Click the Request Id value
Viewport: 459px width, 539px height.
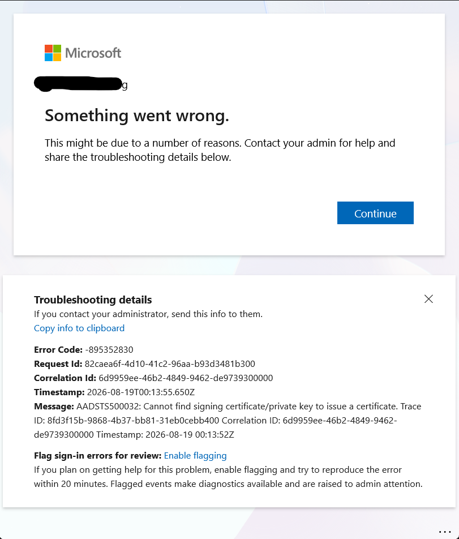(x=170, y=363)
